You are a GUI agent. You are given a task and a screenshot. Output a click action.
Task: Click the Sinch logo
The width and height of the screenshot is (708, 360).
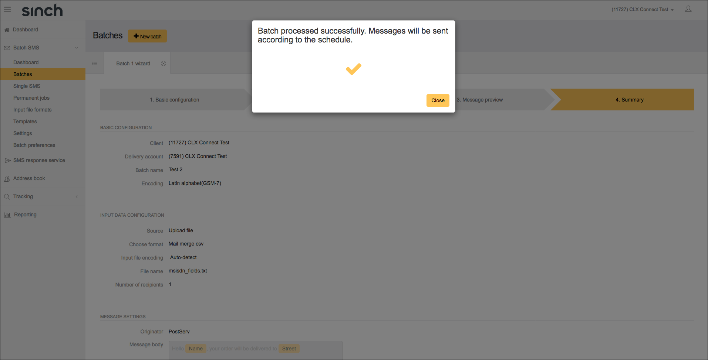(42, 10)
